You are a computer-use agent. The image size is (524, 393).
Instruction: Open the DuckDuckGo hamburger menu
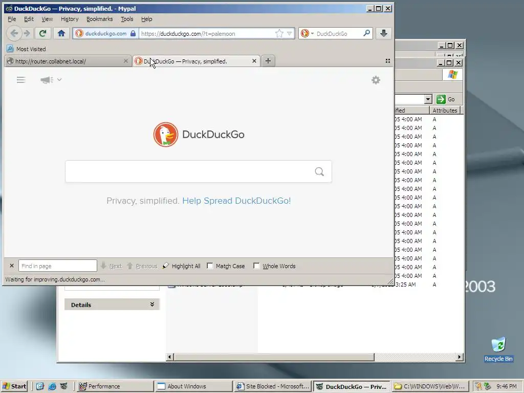coord(21,80)
